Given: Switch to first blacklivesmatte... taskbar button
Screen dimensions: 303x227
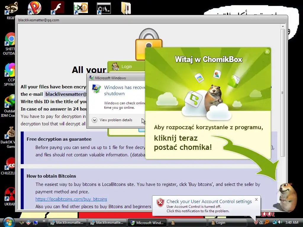Looking at the screenshot, I should [x=67, y=223].
